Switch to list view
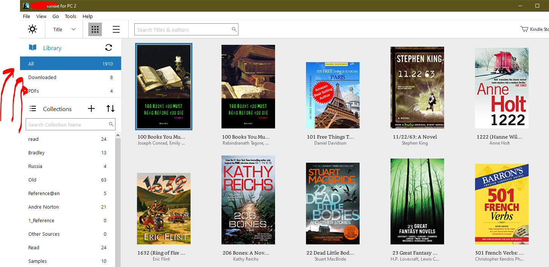The width and height of the screenshot is (549, 267). click(x=116, y=29)
